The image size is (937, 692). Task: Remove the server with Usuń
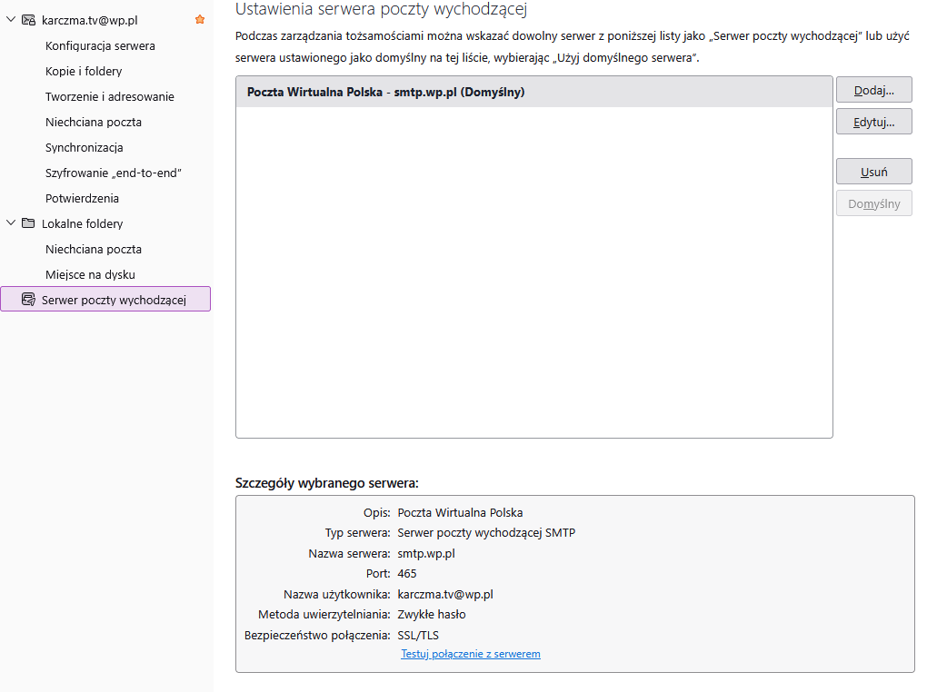tap(873, 172)
